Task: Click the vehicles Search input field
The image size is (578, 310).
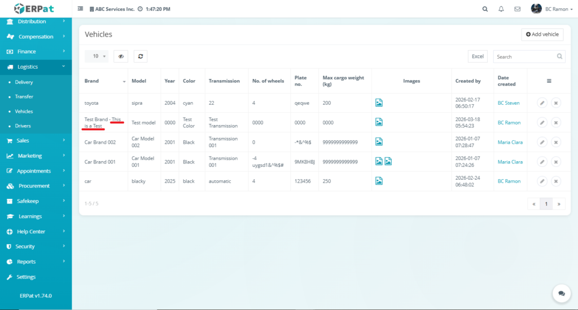Action: pyautogui.click(x=525, y=56)
